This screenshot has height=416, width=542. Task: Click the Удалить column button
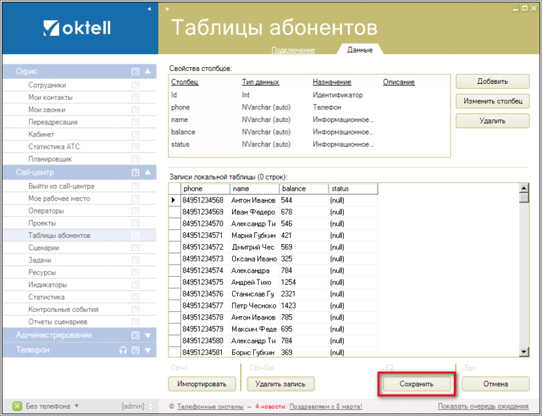click(492, 121)
